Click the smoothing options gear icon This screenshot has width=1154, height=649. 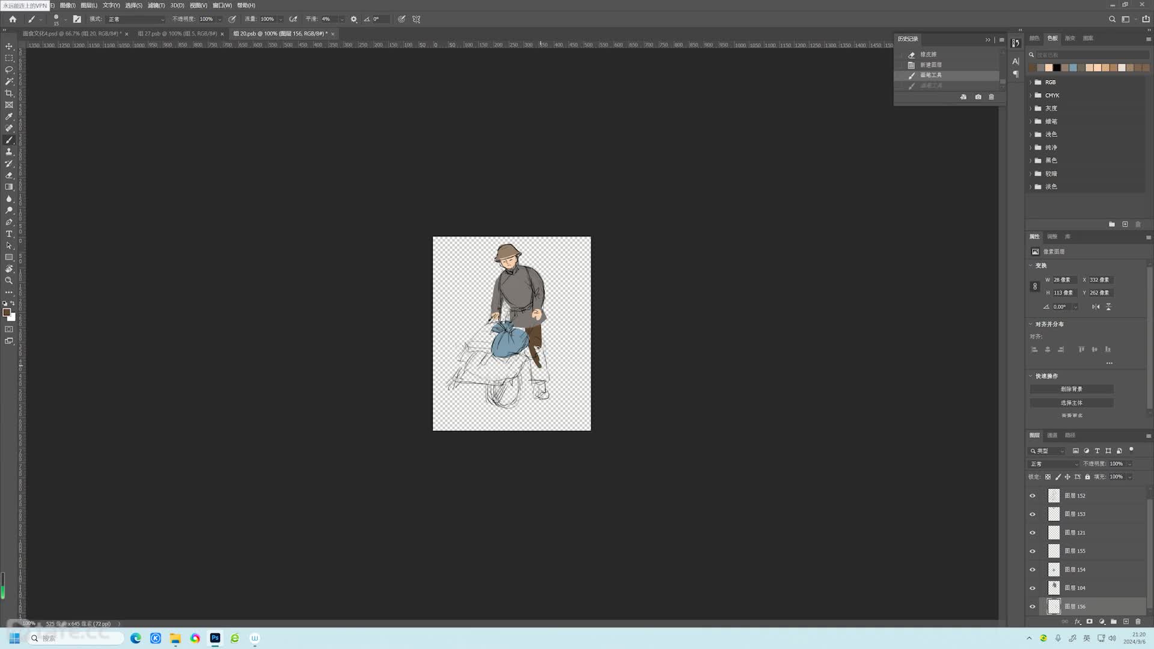tap(354, 19)
